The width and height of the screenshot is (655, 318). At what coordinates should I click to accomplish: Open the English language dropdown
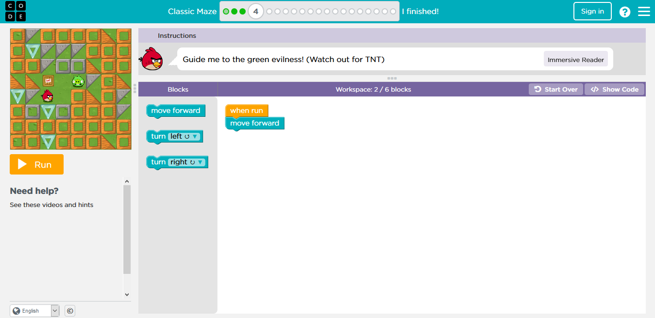click(34, 311)
